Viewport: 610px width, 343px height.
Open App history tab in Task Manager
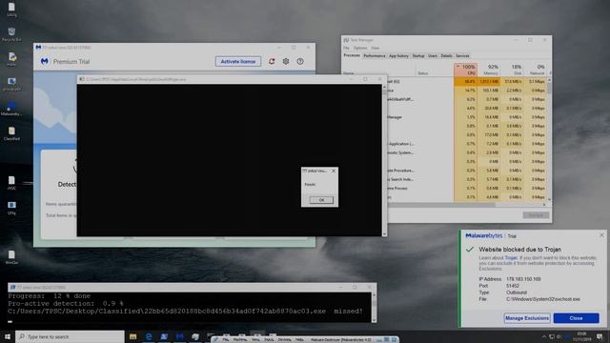pyautogui.click(x=398, y=56)
